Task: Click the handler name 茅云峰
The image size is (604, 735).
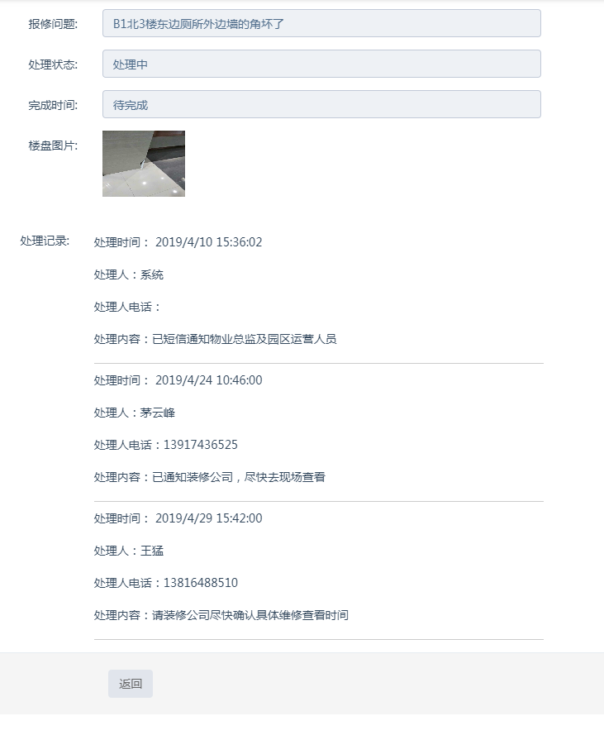Action: [158, 413]
